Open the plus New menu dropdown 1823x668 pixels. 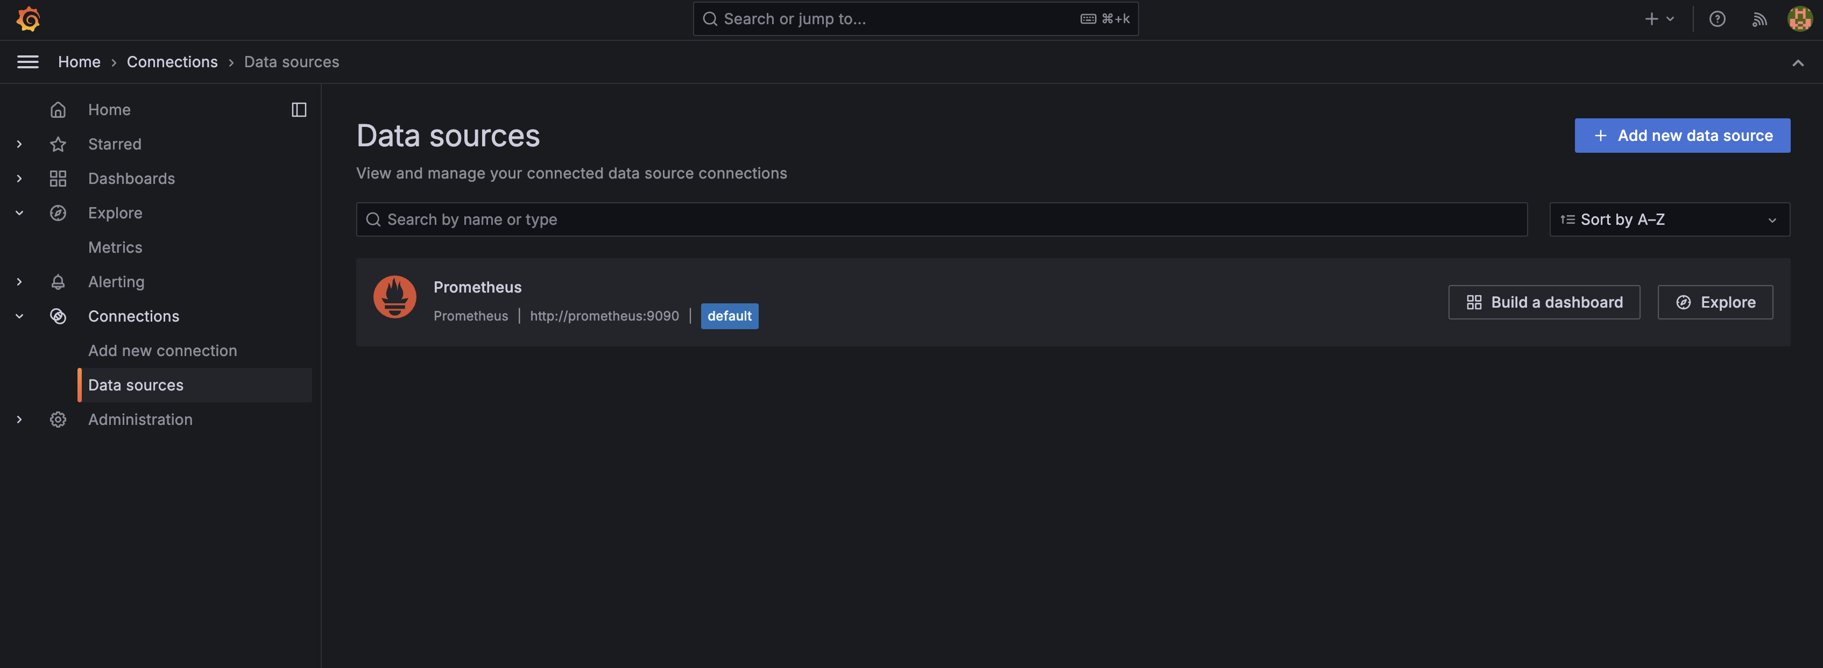[x=1659, y=19]
